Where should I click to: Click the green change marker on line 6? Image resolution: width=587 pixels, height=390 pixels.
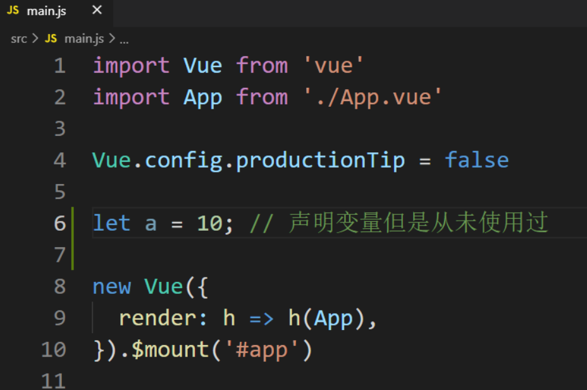pyautogui.click(x=73, y=223)
